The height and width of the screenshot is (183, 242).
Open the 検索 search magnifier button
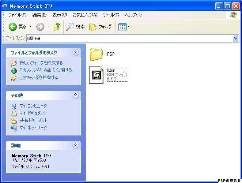point(75,27)
